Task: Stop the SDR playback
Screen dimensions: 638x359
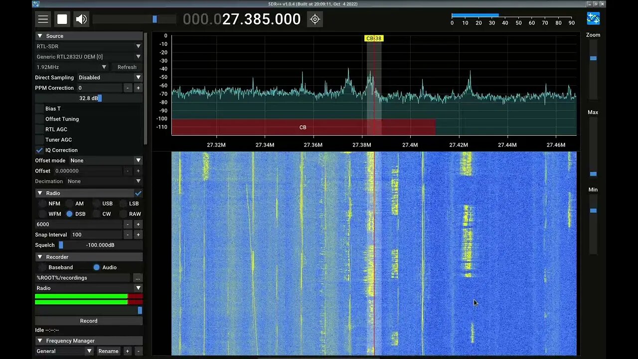Action: pyautogui.click(x=62, y=19)
